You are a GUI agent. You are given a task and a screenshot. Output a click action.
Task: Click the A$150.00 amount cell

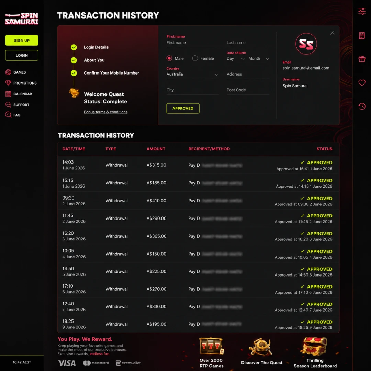click(156, 254)
